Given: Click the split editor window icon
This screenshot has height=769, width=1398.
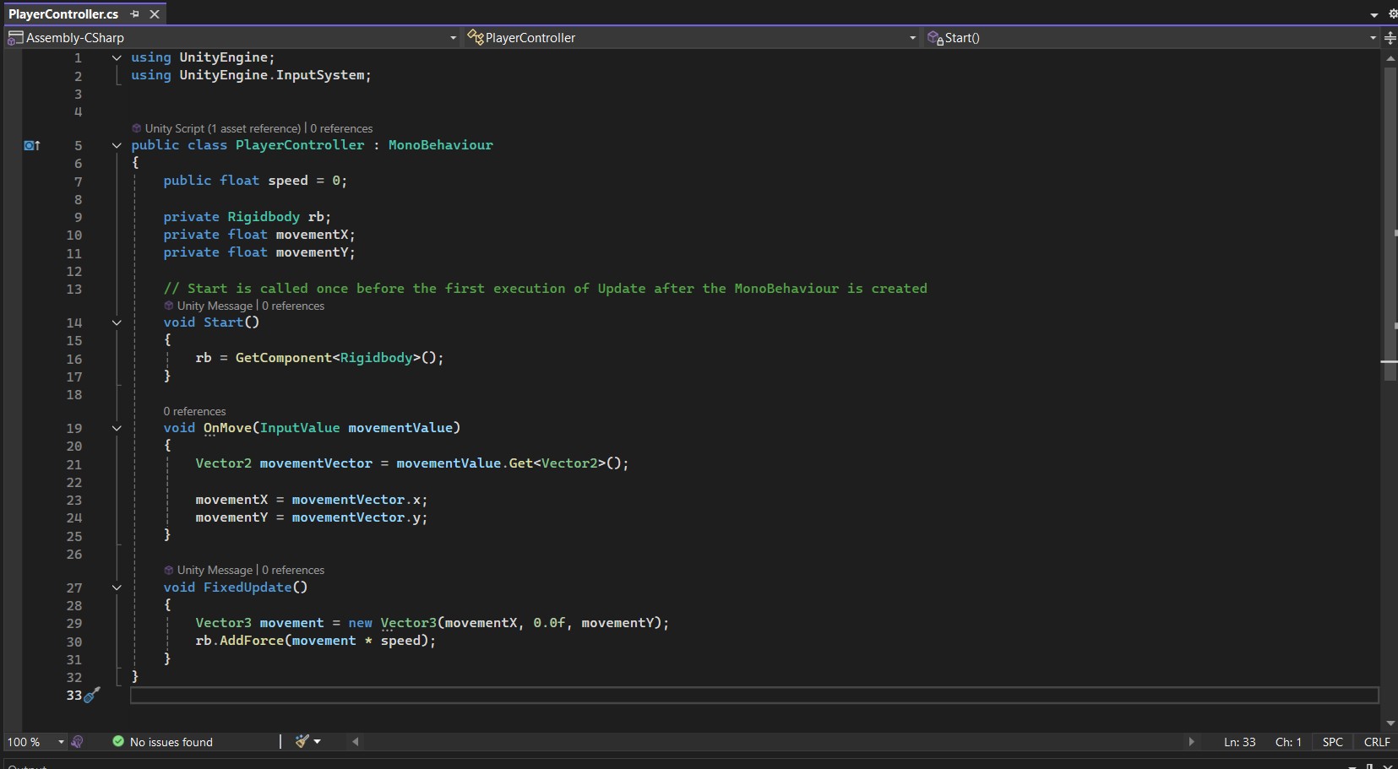Looking at the screenshot, I should click(x=1390, y=38).
